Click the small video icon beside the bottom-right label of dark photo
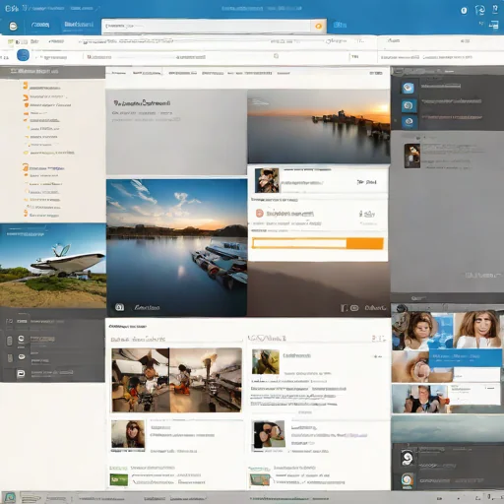504x504 pixels. (354, 308)
